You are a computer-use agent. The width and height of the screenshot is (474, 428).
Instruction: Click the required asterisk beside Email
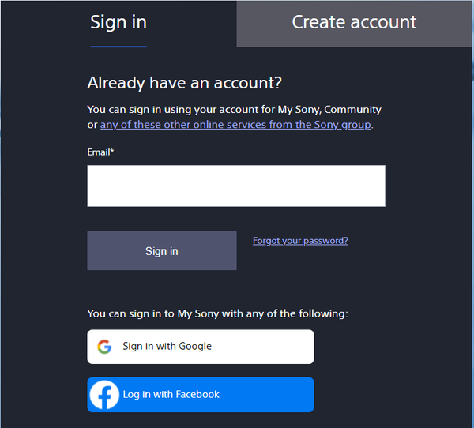[x=112, y=152]
